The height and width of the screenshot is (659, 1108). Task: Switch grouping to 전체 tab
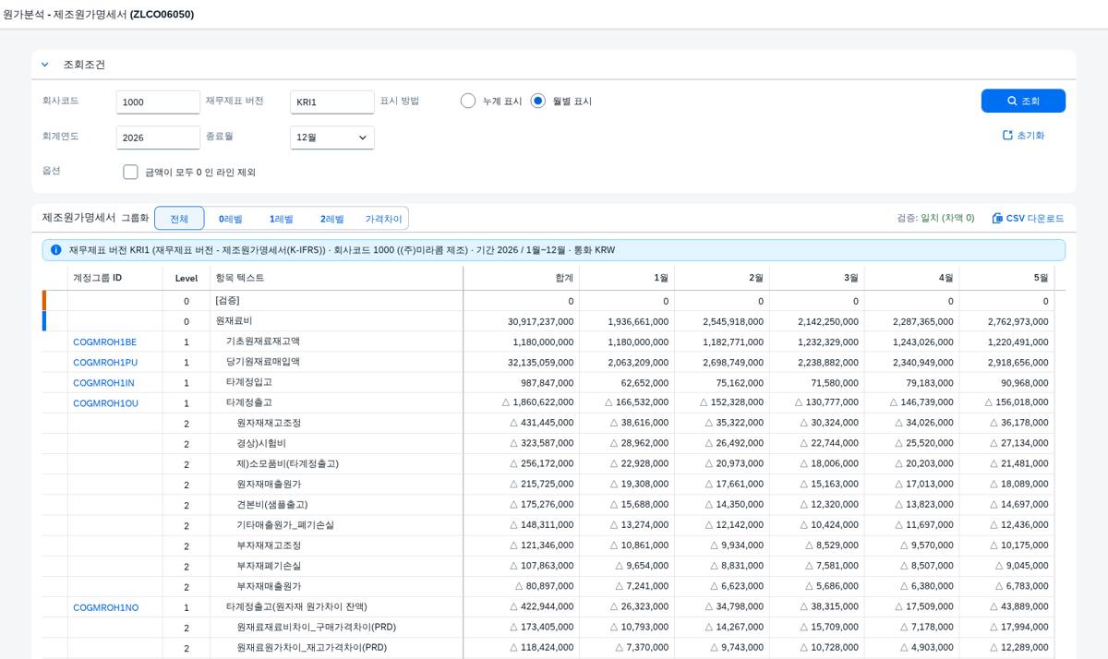(179, 219)
